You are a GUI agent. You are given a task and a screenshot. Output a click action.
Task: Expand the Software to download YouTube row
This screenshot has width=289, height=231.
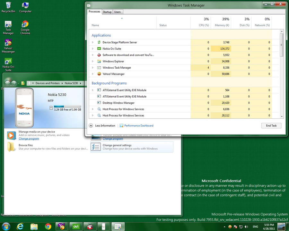pyautogui.click(x=93, y=55)
